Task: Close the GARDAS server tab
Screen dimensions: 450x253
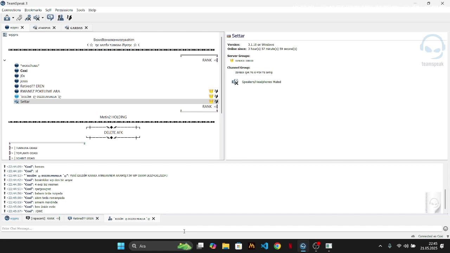Action: click(86, 27)
